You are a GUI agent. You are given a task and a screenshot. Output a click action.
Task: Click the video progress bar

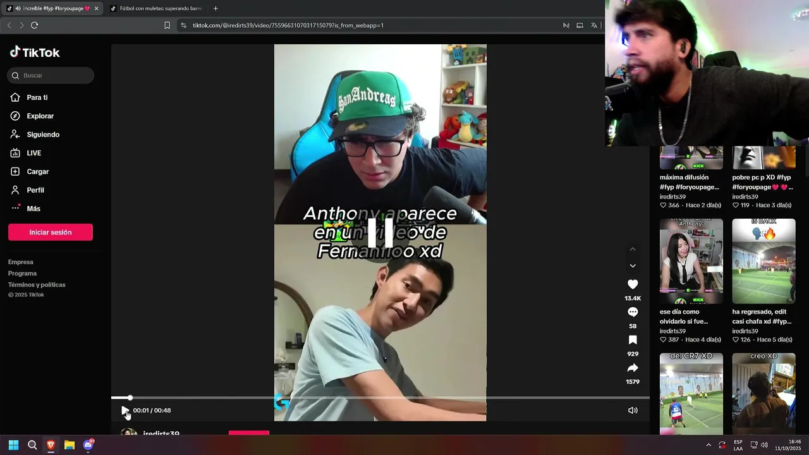[380, 397]
